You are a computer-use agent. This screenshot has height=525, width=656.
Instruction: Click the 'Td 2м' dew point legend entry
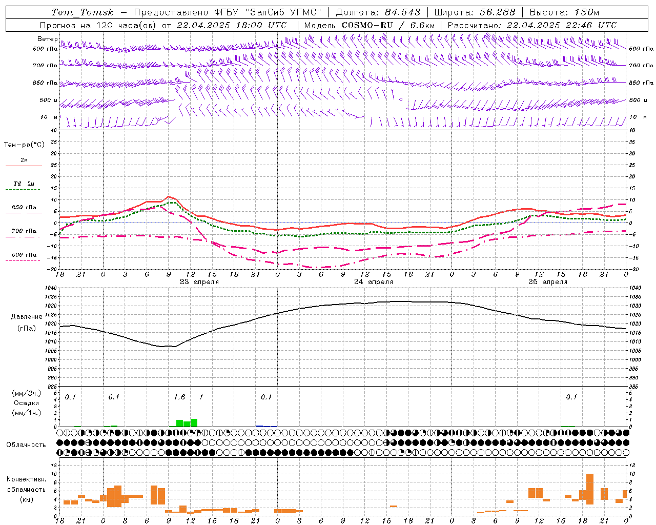click(24, 184)
